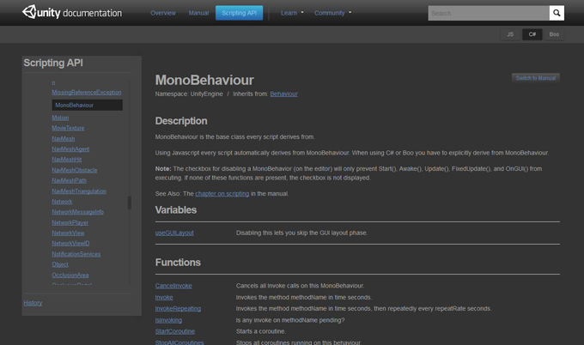Select NavMeshAgent in the sidebar list
This screenshot has width=584, height=345.
coord(70,149)
